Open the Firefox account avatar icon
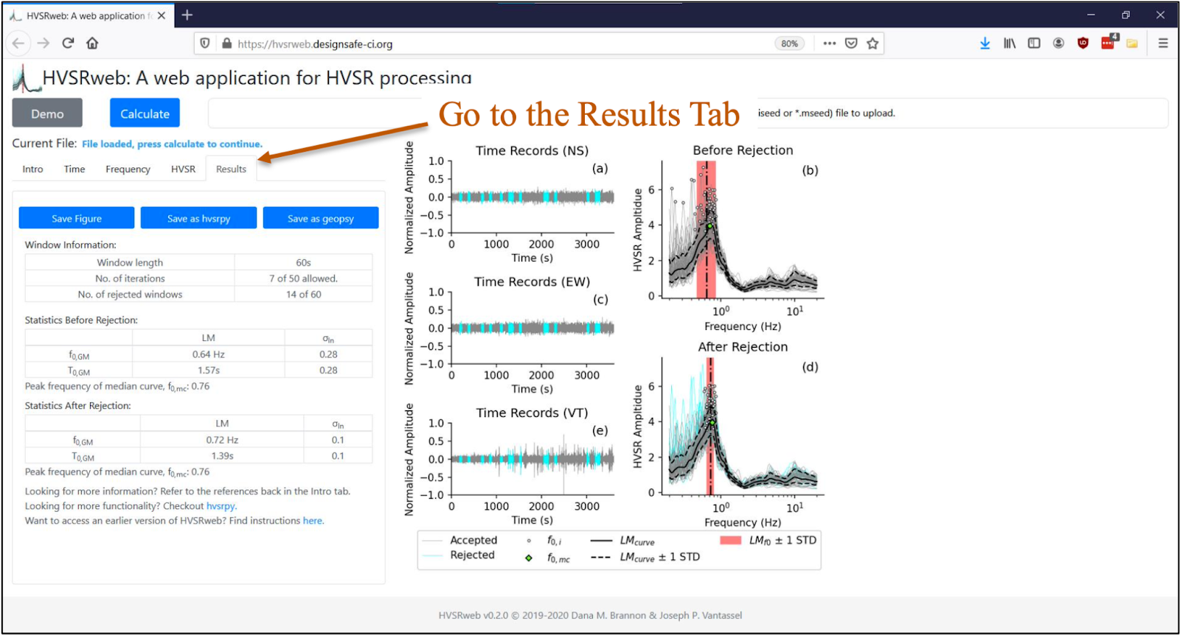Image resolution: width=1180 pixels, height=635 pixels. tap(1058, 43)
